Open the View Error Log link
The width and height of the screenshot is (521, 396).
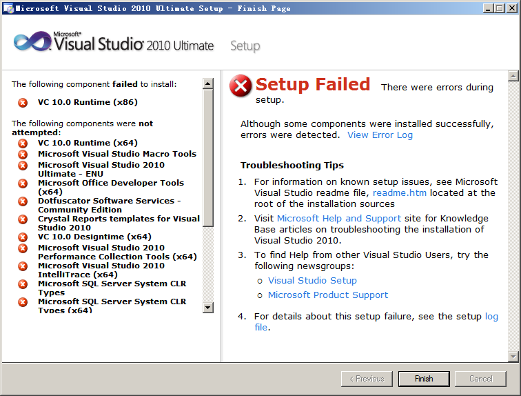[x=380, y=135]
